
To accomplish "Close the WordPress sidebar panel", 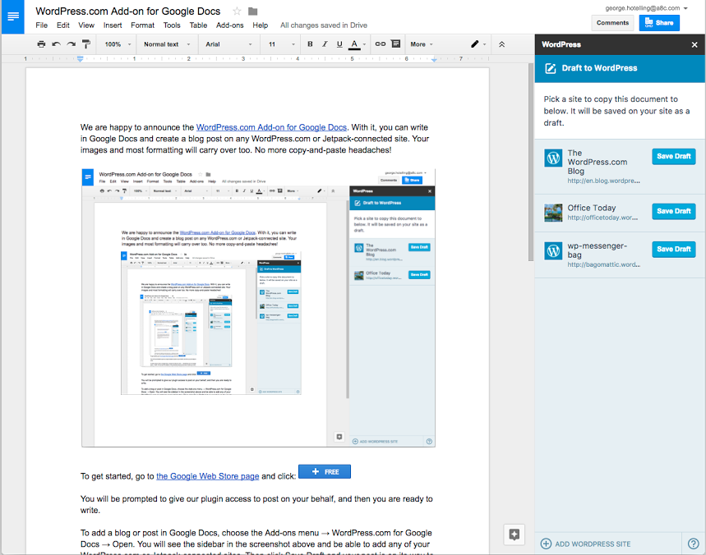I will click(x=694, y=44).
